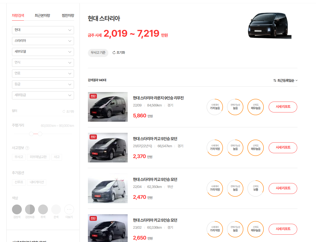The height and width of the screenshot is (242, 316).
Task: Open the thumbnail of the 2,470만원 카고
Action: (x=108, y=188)
